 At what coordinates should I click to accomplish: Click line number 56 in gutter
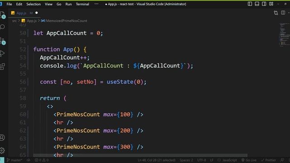(23, 82)
